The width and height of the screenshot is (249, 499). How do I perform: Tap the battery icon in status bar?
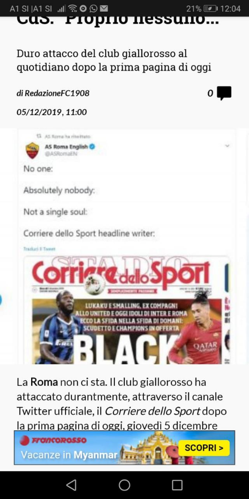(210, 9)
